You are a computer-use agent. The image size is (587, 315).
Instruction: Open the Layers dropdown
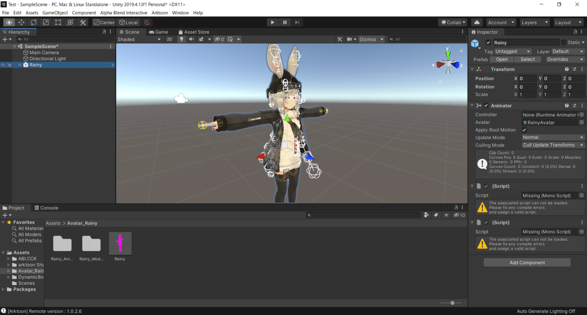pyautogui.click(x=534, y=22)
